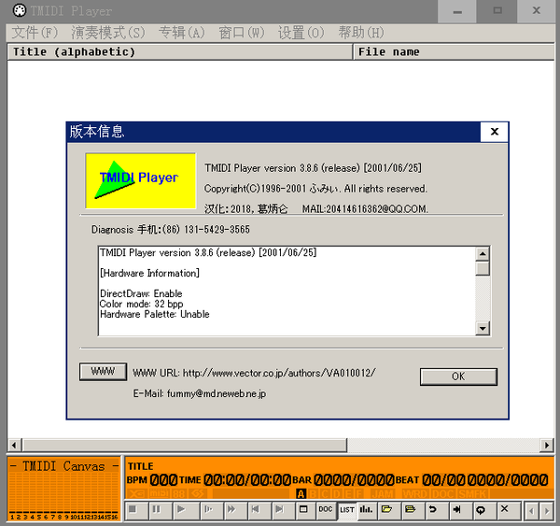Select bank B indicator in status panel
This screenshot has height=526, width=560.
[313, 494]
